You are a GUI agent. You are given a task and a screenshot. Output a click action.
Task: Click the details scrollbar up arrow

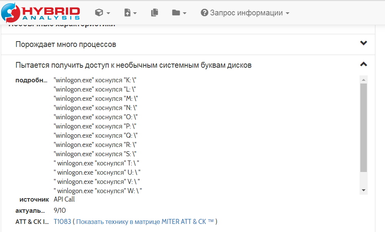click(363, 79)
